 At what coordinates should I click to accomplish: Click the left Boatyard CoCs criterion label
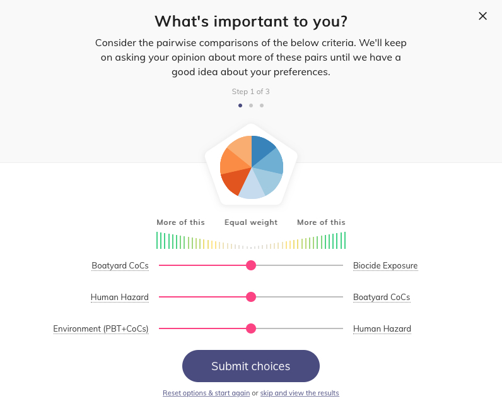coord(120,265)
